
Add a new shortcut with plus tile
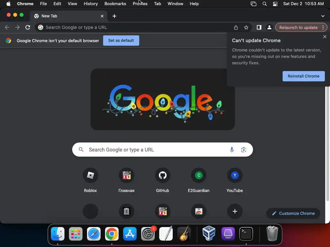pyautogui.click(x=235, y=211)
